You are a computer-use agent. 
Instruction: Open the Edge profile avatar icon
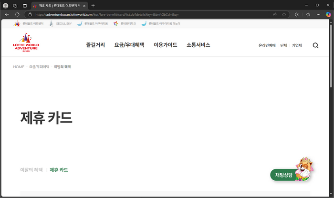(297, 14)
